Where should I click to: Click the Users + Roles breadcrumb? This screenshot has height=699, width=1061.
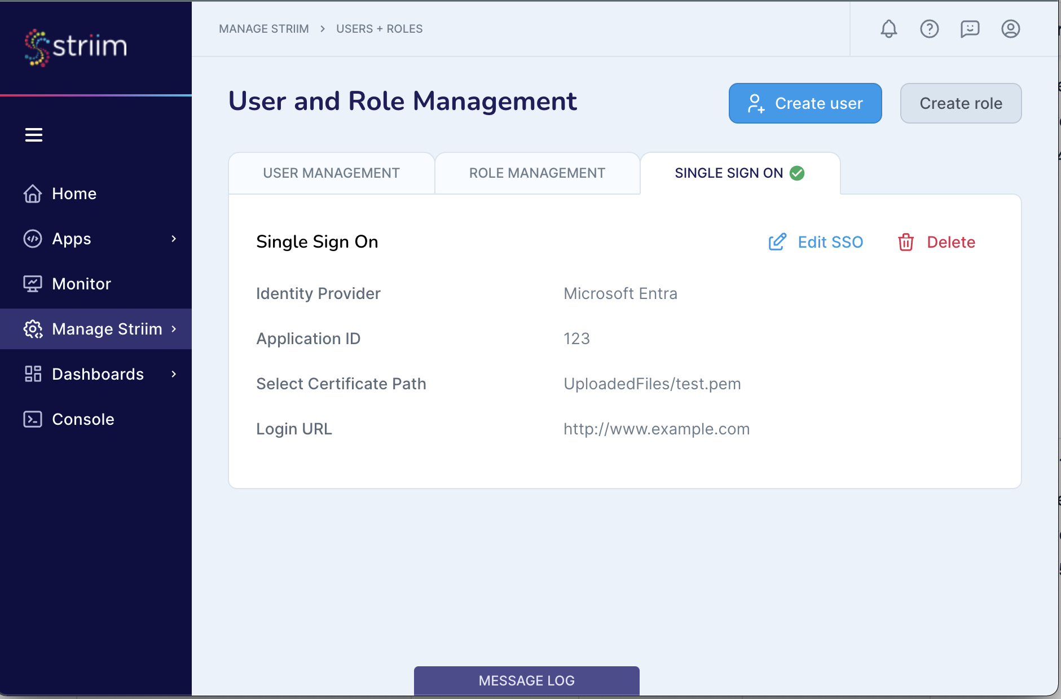380,29
